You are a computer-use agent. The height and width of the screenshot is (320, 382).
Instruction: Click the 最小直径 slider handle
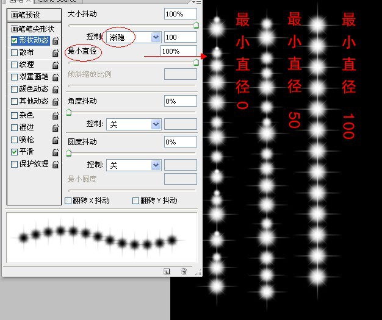click(196, 63)
